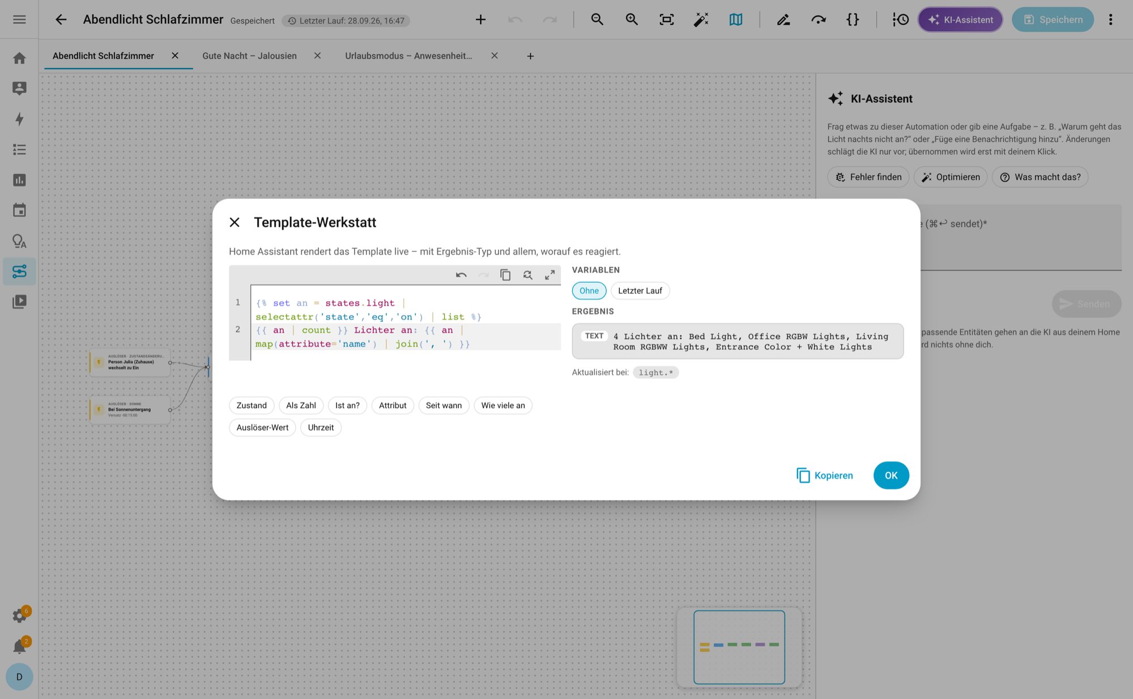This screenshot has height=699, width=1133.
Task: Open the curly braces template editor
Action: (x=853, y=20)
